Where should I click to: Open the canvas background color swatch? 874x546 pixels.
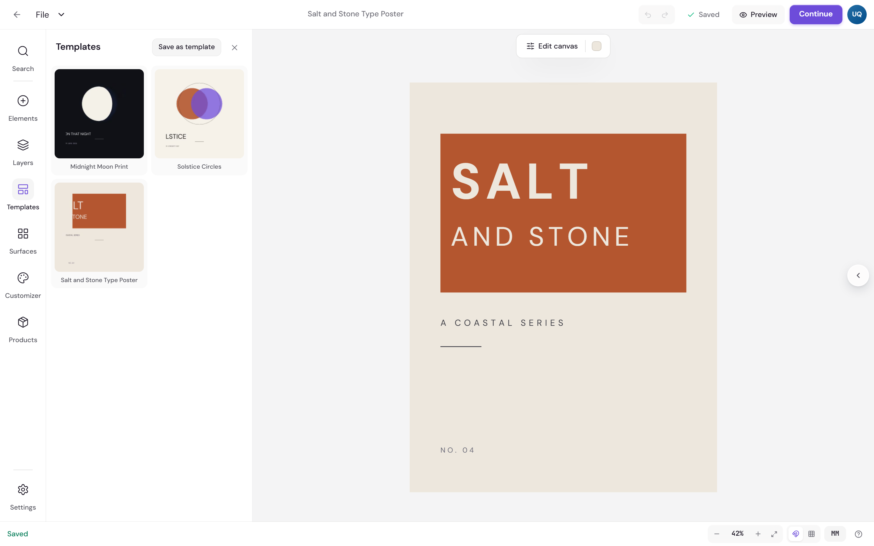tap(596, 46)
